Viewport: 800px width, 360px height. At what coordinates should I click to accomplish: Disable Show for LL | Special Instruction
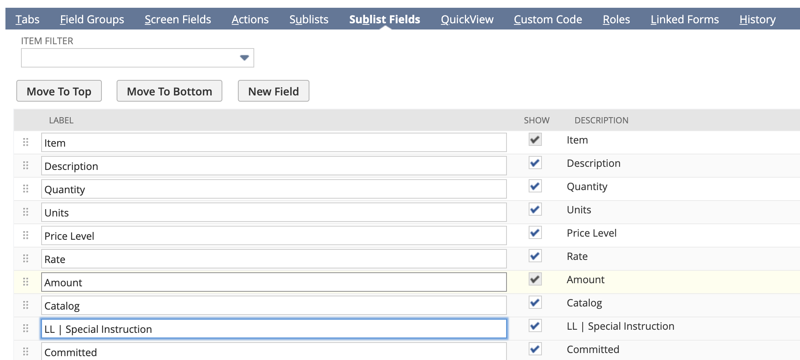point(535,326)
